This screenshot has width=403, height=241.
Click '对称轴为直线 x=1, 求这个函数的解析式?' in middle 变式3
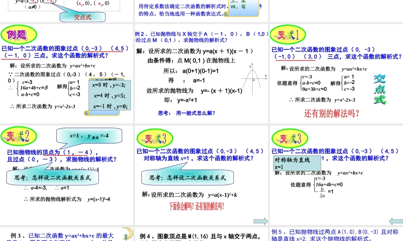coord(198,158)
